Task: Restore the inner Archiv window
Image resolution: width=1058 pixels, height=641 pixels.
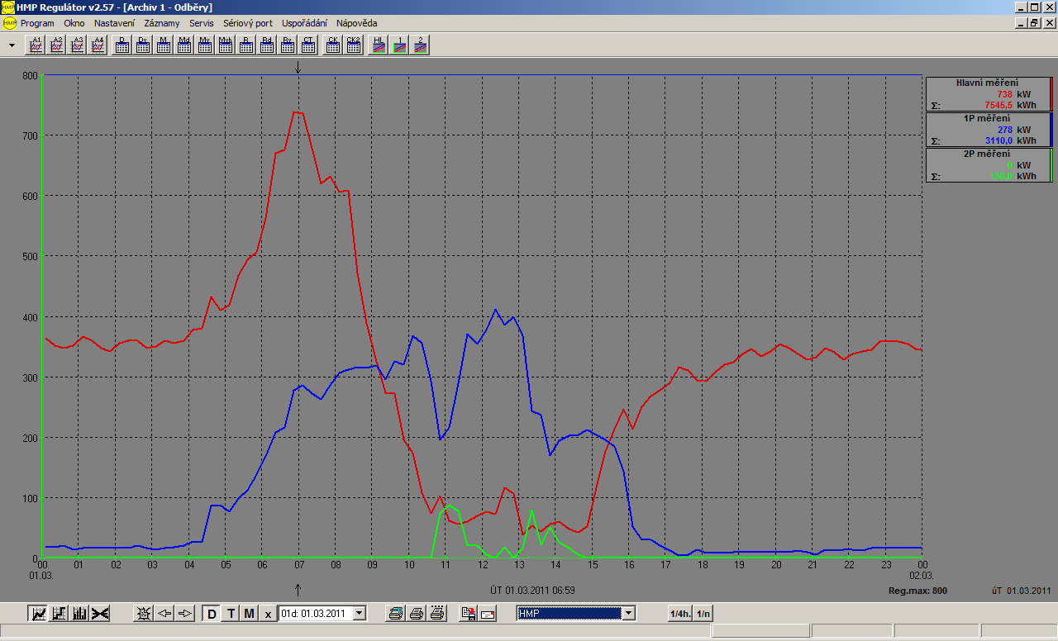Action: tap(1034, 23)
